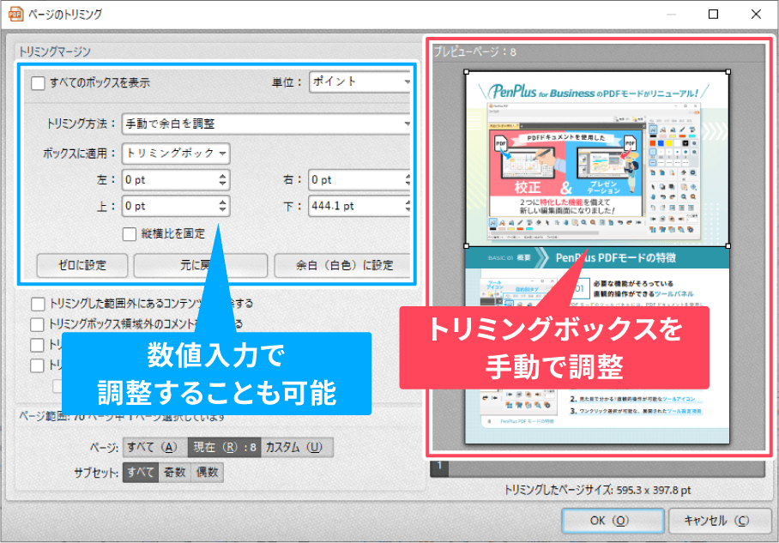779x543 pixels.
Task: Select page range 現在 (R) : 8
Action: (x=225, y=448)
